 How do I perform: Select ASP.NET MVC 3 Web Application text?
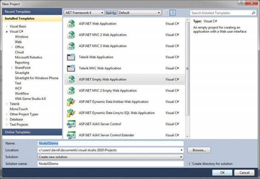point(103,46)
